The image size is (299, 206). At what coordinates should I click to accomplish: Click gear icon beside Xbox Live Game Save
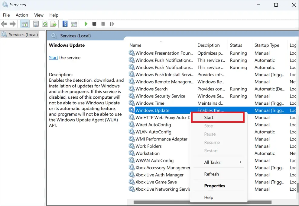click(132, 182)
